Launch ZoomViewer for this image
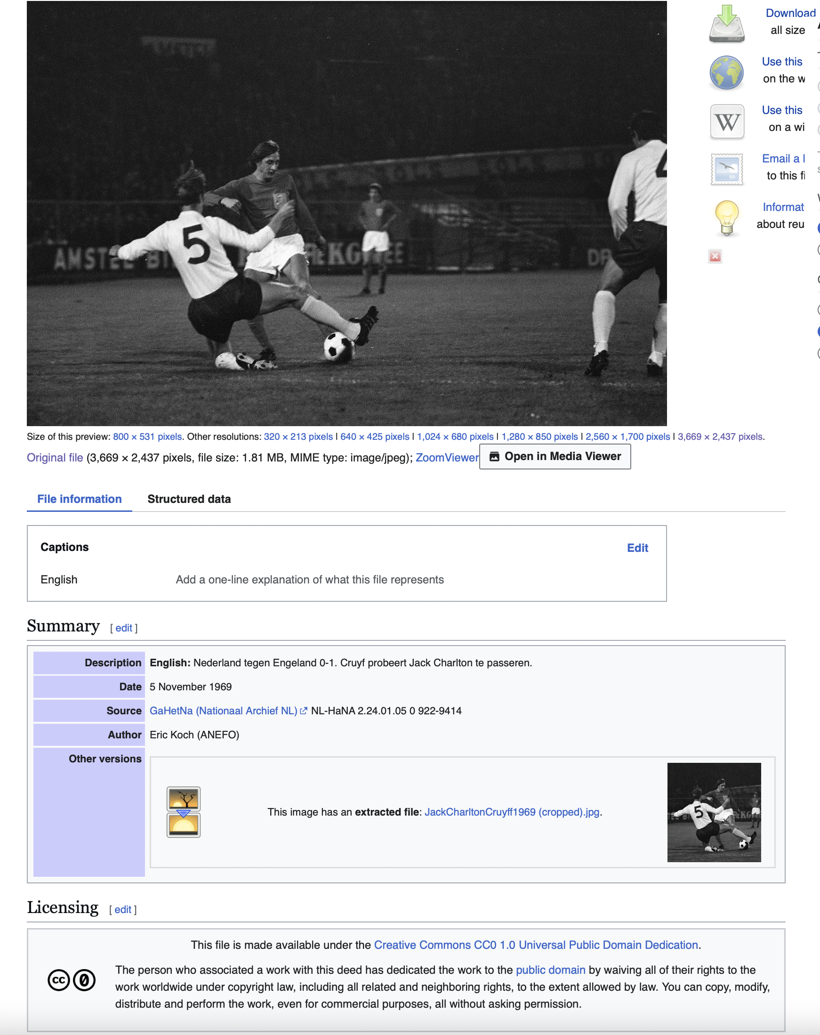The image size is (820, 1035). pyautogui.click(x=446, y=458)
